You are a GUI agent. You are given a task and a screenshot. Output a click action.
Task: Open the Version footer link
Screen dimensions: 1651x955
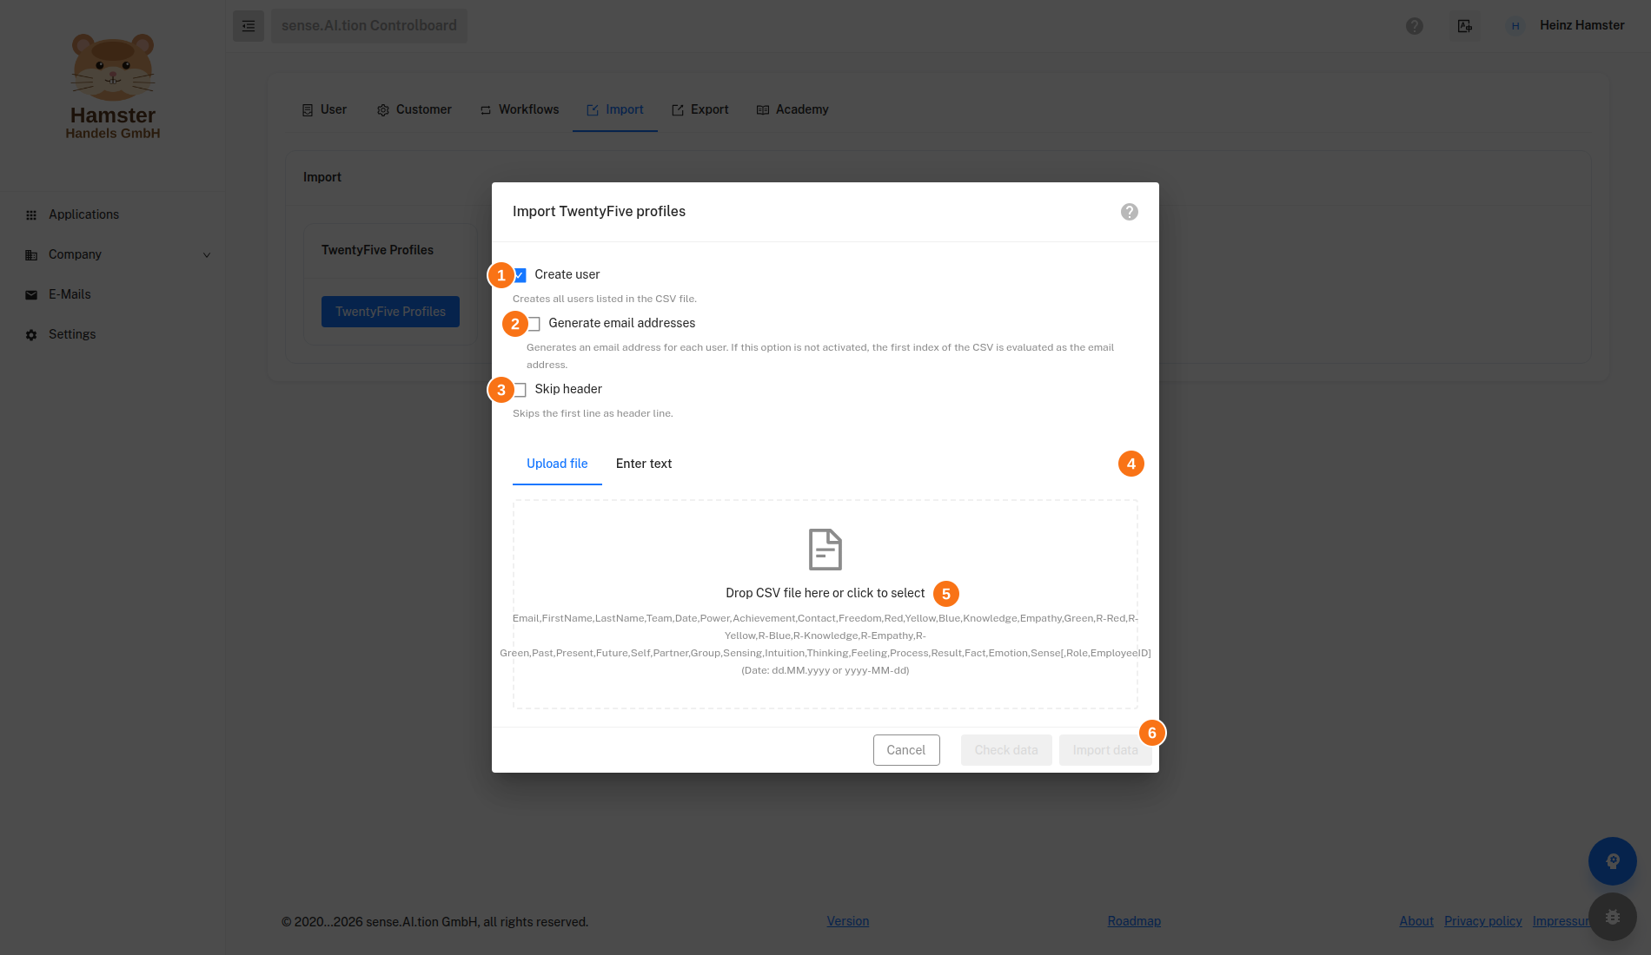[848, 921]
